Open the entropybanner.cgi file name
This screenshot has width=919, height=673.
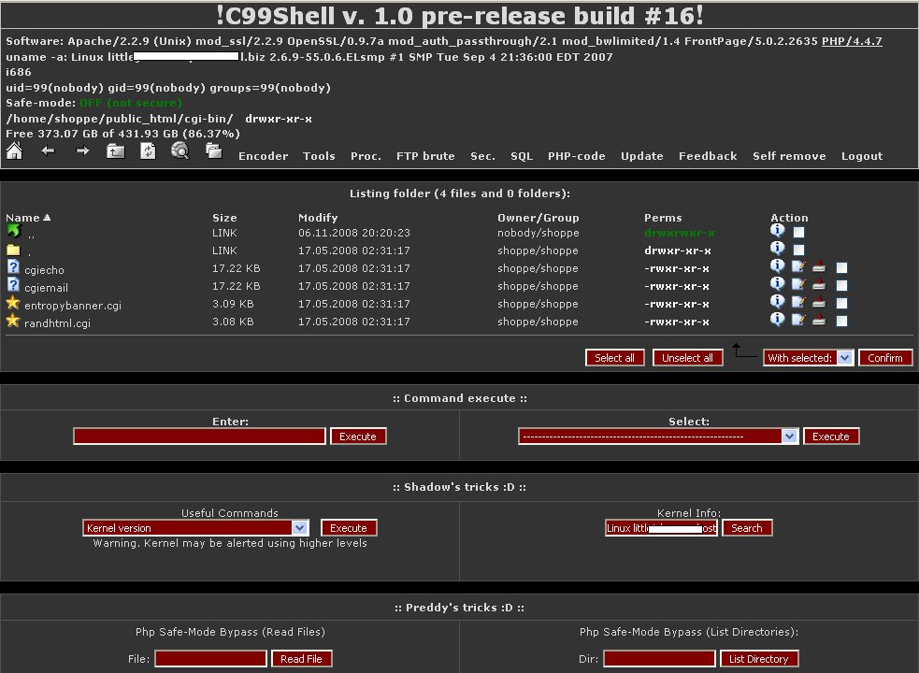73,306
